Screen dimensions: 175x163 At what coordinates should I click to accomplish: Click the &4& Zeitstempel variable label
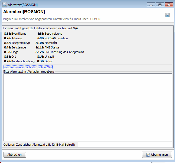(x=15, y=47)
